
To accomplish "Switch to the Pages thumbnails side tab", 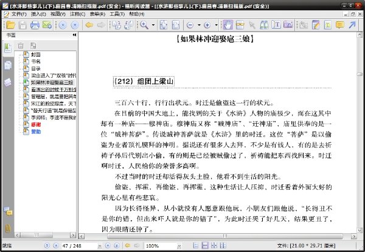I will 8,65.
